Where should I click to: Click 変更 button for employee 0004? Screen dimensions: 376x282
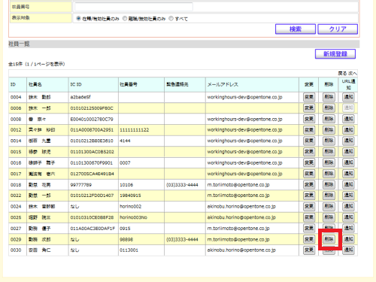coord(309,97)
